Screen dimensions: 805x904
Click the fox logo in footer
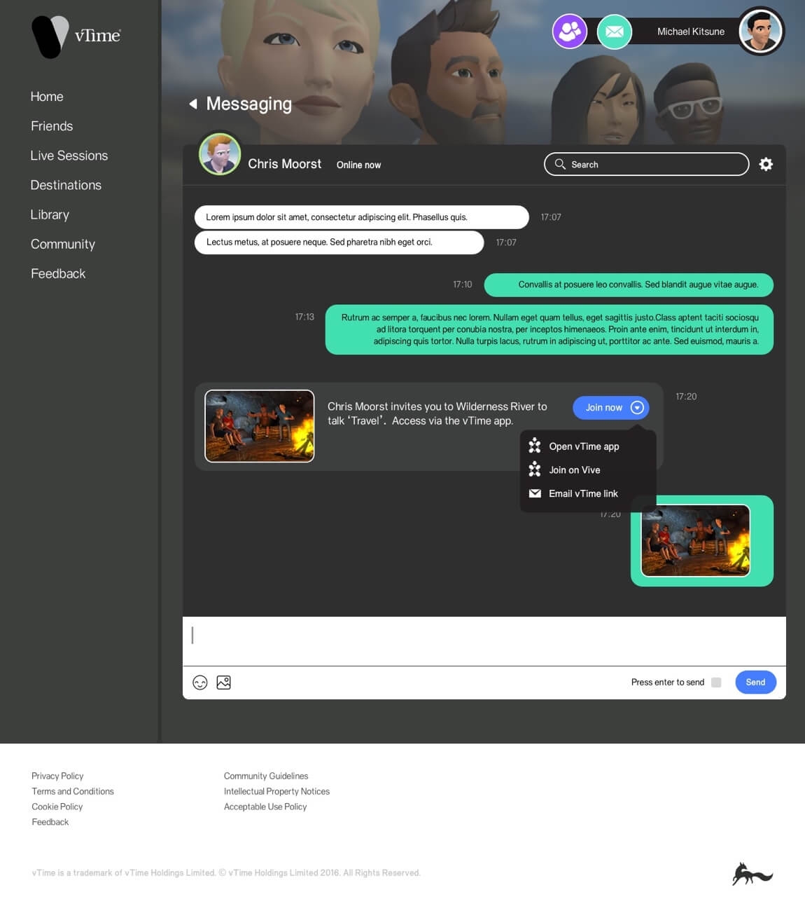[752, 874]
